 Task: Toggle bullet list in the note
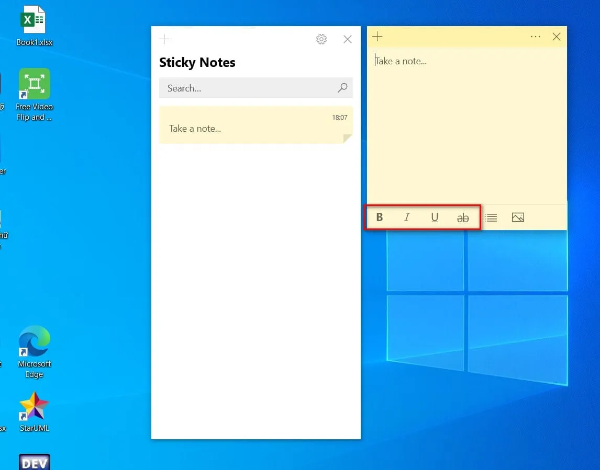coord(491,217)
